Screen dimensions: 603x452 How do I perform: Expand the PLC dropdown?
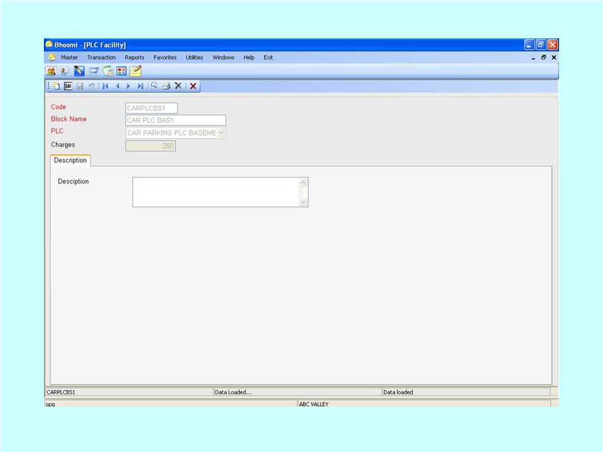point(222,133)
